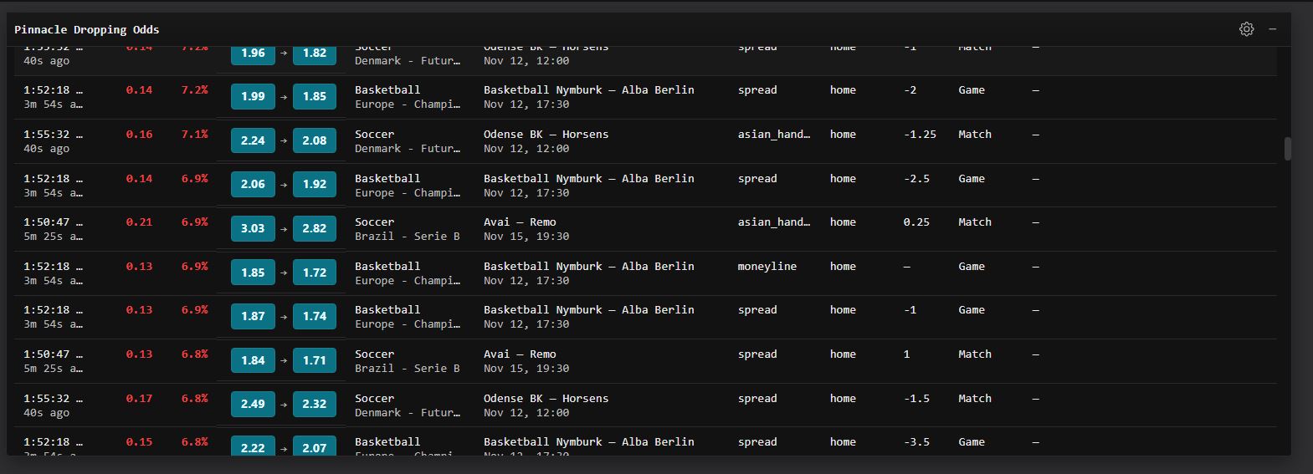Select the 2.24 opening odds box
The image size is (1313, 474).
[x=253, y=140]
